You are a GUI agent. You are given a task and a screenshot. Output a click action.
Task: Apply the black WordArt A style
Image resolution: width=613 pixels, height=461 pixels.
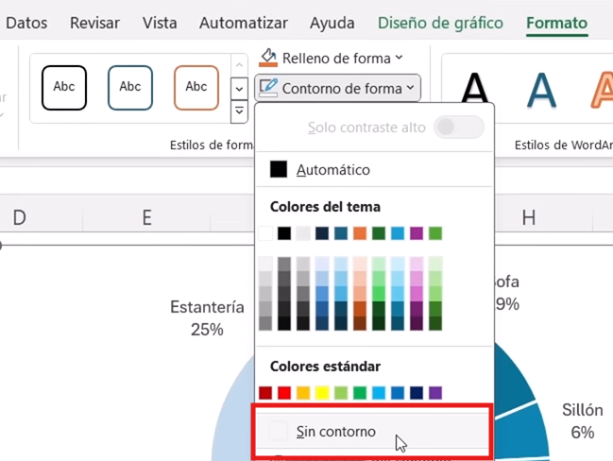(474, 89)
